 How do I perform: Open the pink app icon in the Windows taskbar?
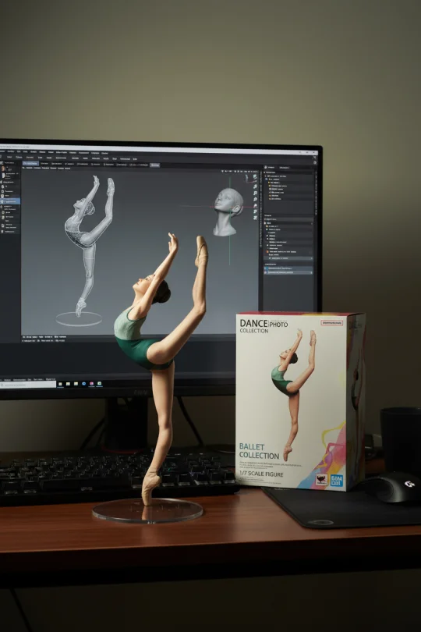[x=91, y=384]
